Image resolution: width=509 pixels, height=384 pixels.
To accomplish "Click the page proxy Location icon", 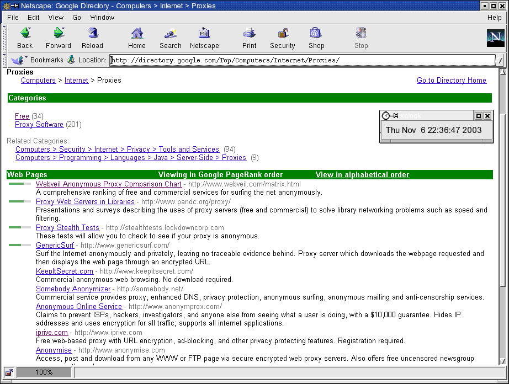I will (x=71, y=60).
